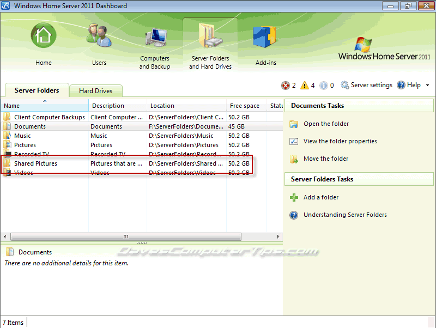This screenshot has height=328, width=436.
Task: Sort by the Description column header
Action: tap(118, 106)
